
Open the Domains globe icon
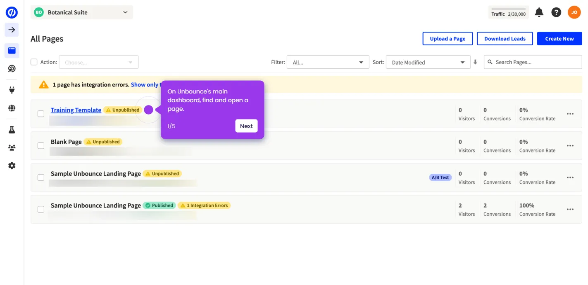click(12, 108)
